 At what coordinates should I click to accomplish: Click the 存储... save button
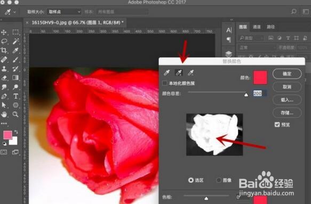(287, 113)
